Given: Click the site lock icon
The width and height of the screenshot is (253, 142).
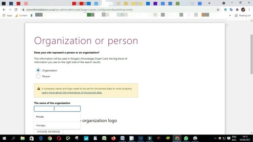Looking at the screenshot, I should pyautogui.click(x=23, y=9).
